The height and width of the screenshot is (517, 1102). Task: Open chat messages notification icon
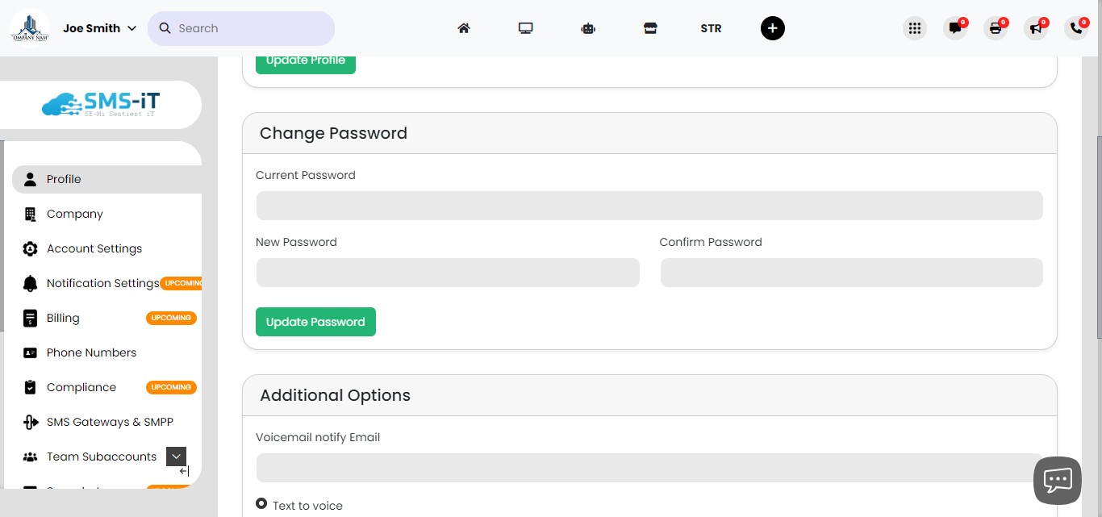coord(955,28)
